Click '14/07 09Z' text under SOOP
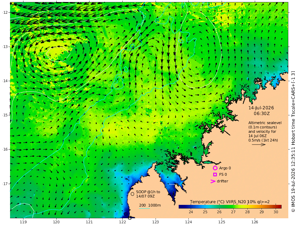 click(145, 196)
